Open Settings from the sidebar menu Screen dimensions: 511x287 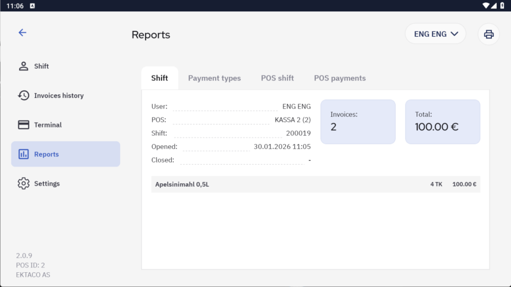[x=47, y=184]
